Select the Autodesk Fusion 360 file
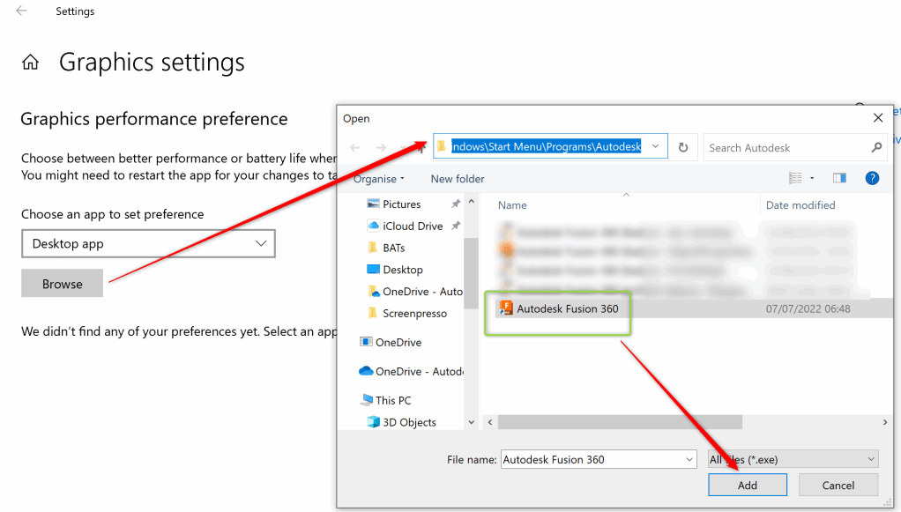 click(x=567, y=308)
